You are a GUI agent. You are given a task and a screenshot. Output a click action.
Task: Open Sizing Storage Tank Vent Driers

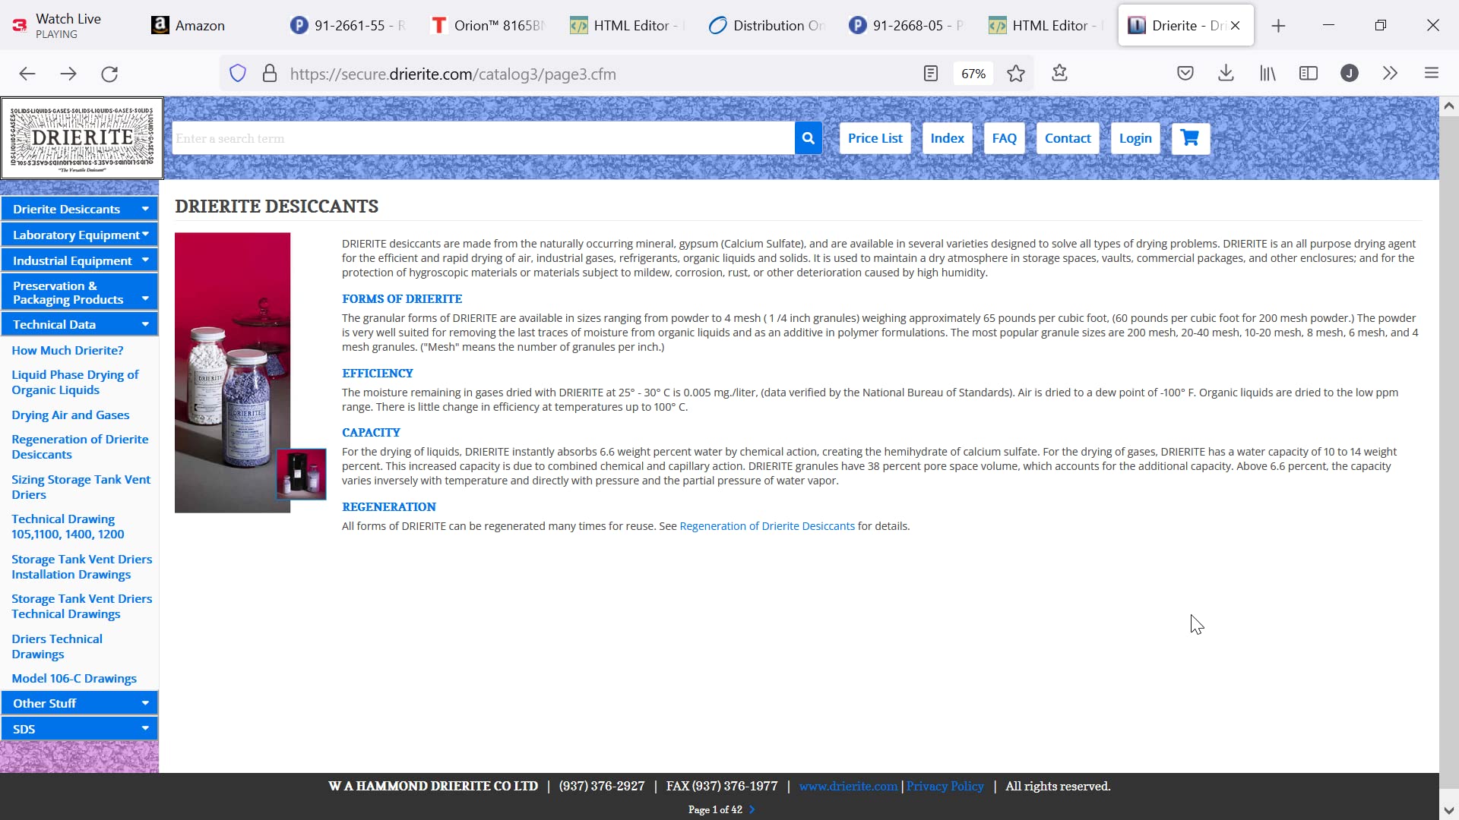pyautogui.click(x=81, y=487)
